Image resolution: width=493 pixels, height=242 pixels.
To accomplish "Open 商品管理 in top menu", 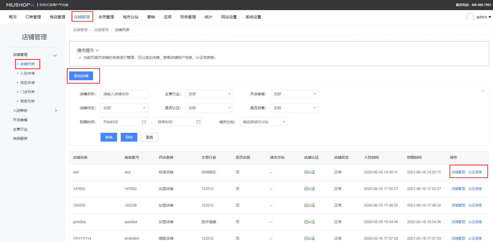I will pyautogui.click(x=58, y=17).
